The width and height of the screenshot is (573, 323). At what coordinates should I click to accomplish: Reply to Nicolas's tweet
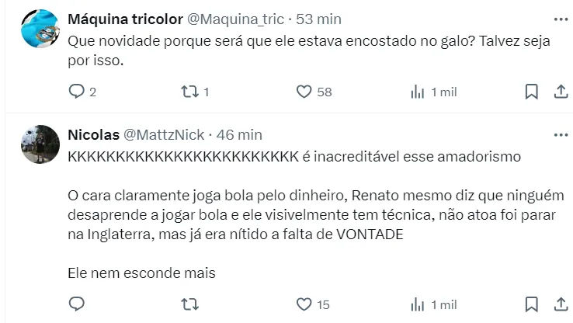[76, 304]
